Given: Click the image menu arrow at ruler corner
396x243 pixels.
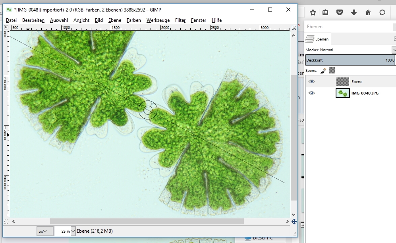Looking at the screenshot, I should pyautogui.click(x=6, y=27).
